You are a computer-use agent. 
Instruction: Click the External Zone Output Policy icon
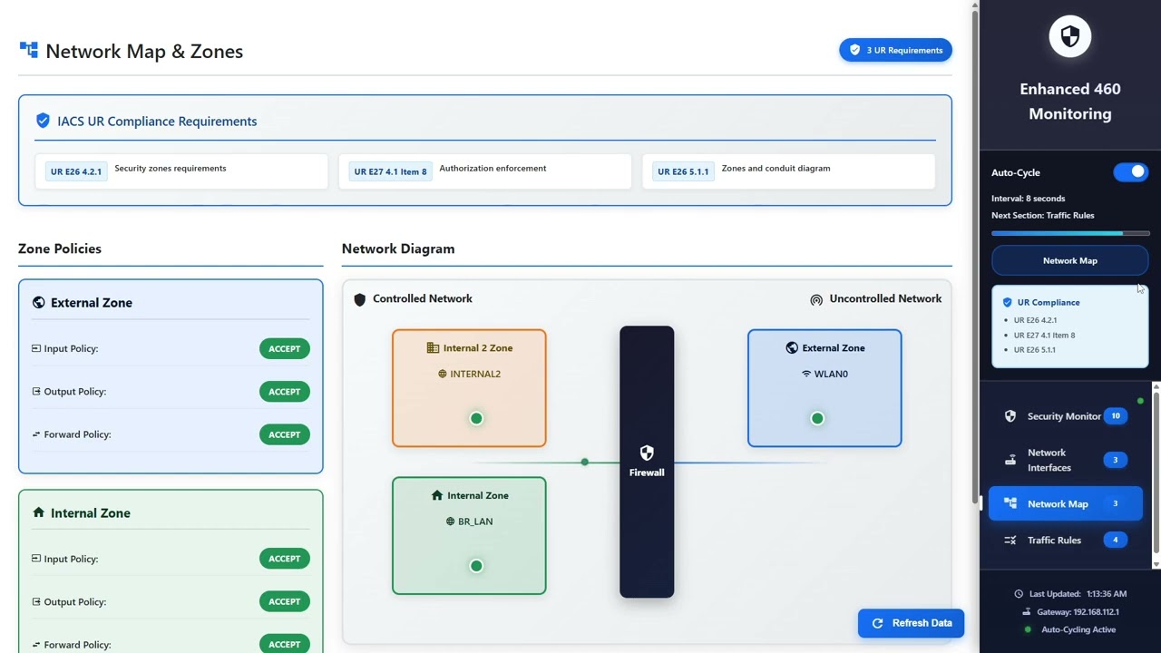pyautogui.click(x=36, y=391)
